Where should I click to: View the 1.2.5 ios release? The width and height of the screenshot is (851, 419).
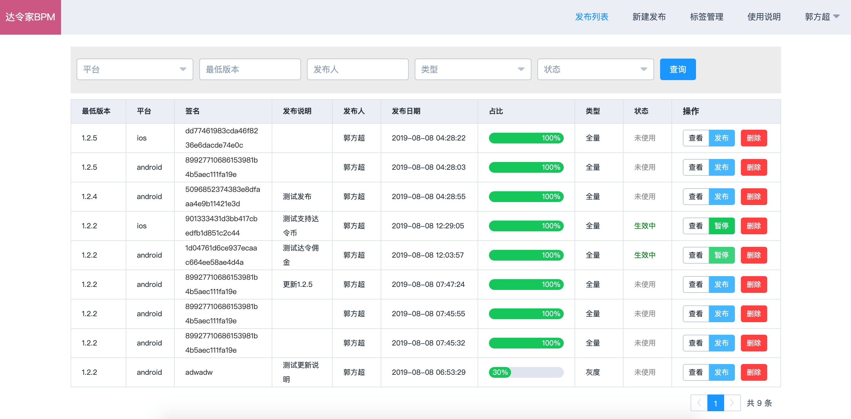[695, 138]
